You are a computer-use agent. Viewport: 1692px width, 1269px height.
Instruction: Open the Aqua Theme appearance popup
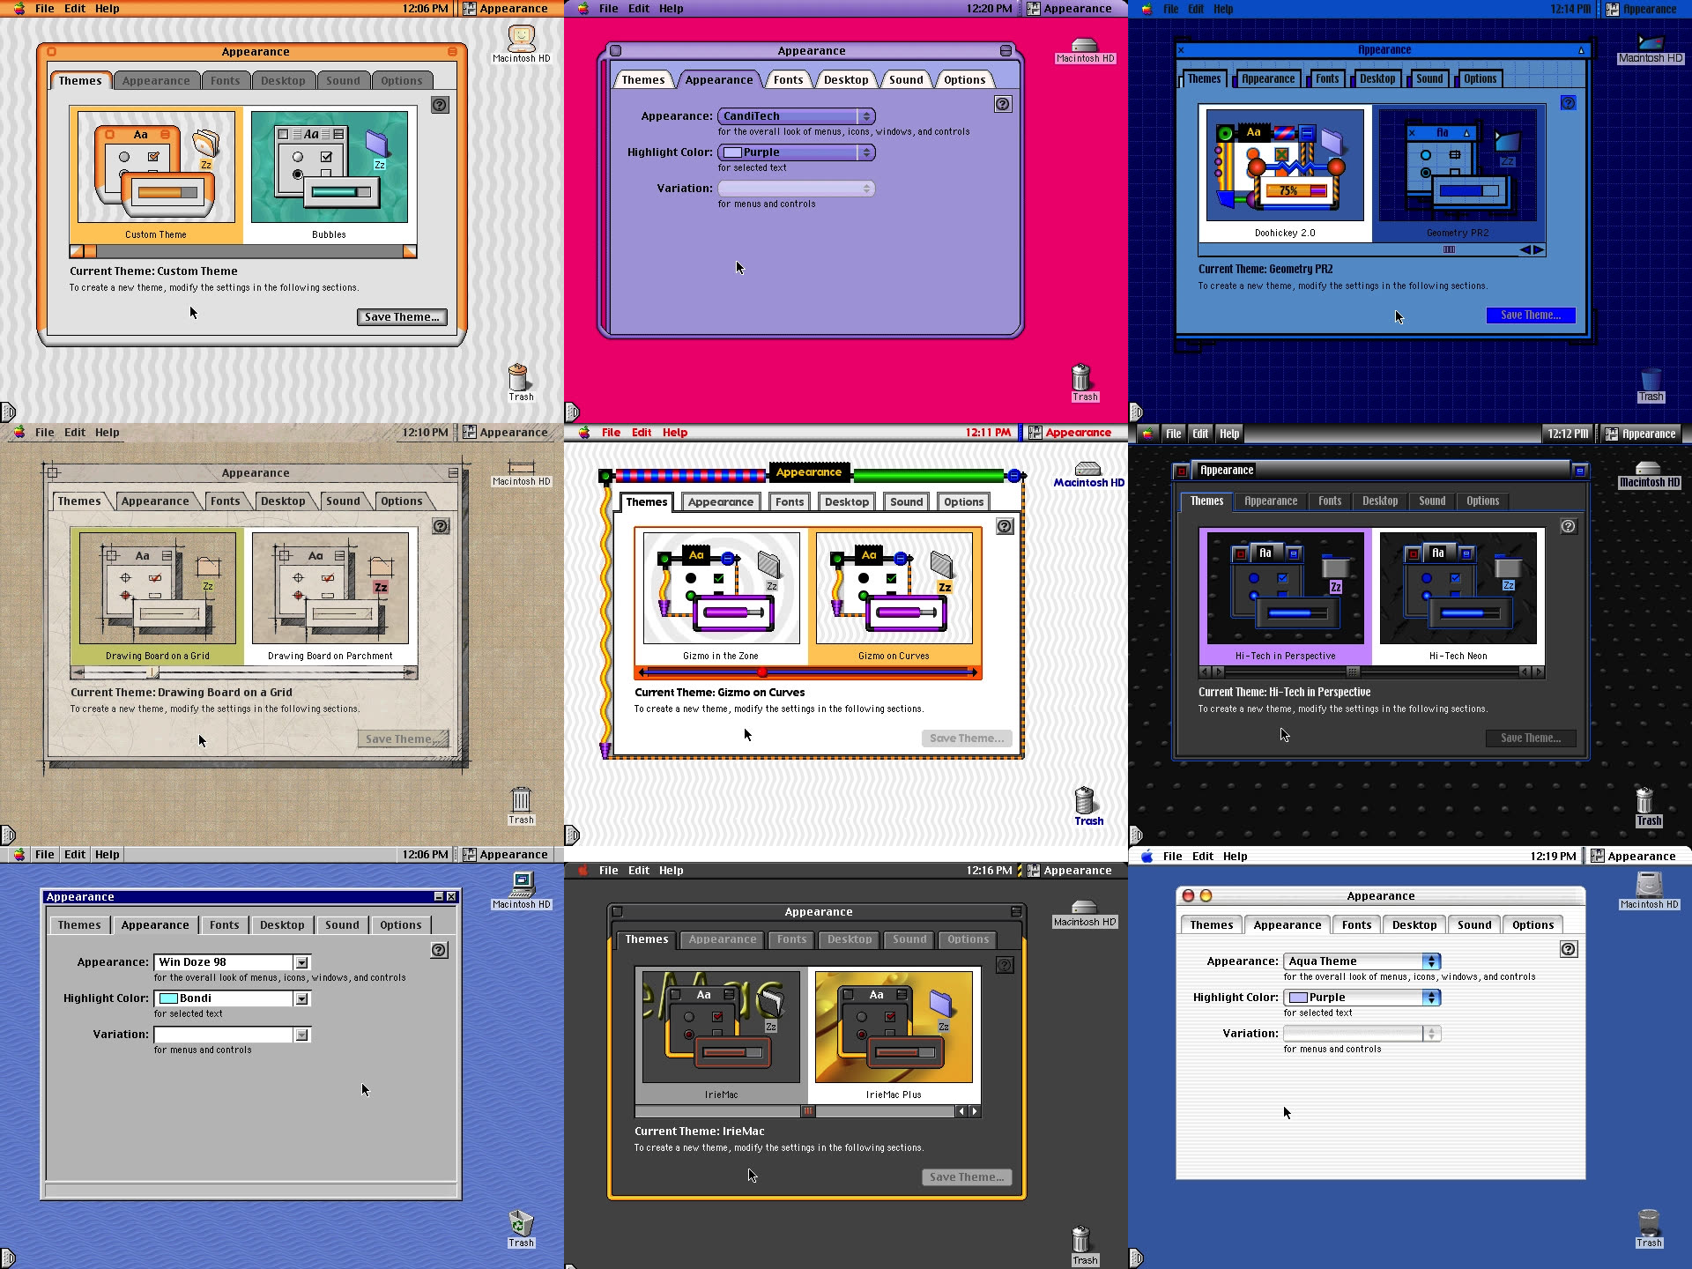point(1362,961)
